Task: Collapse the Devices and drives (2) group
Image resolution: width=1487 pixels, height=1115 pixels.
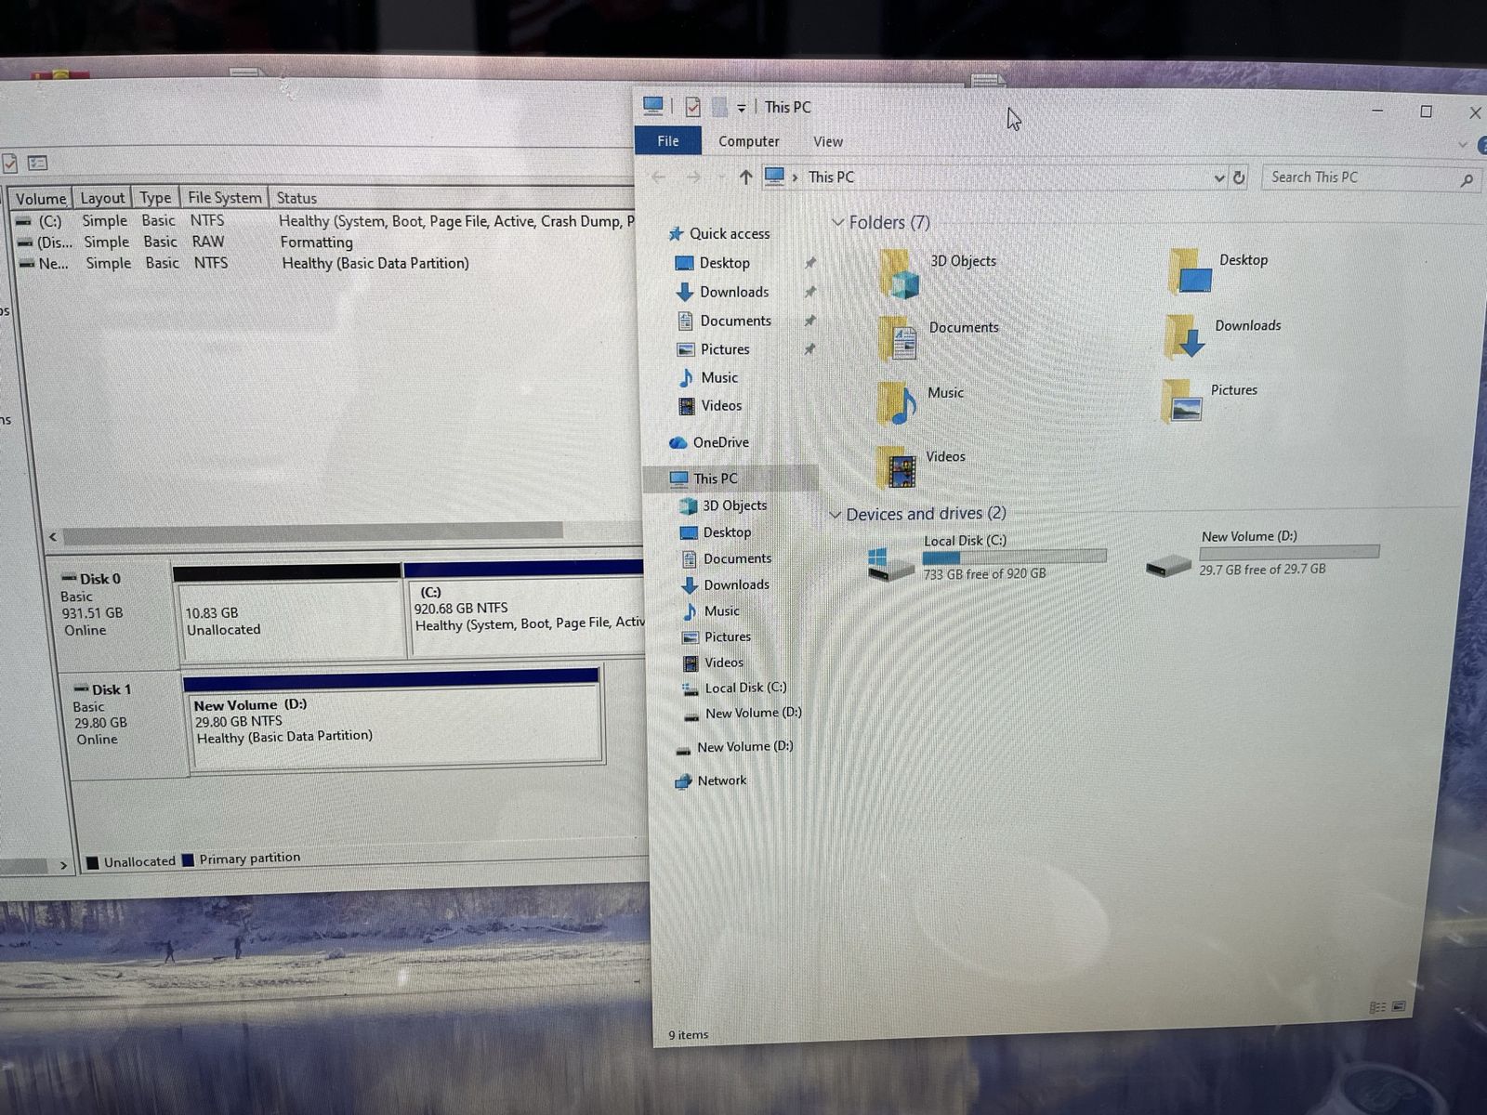Action: [835, 514]
